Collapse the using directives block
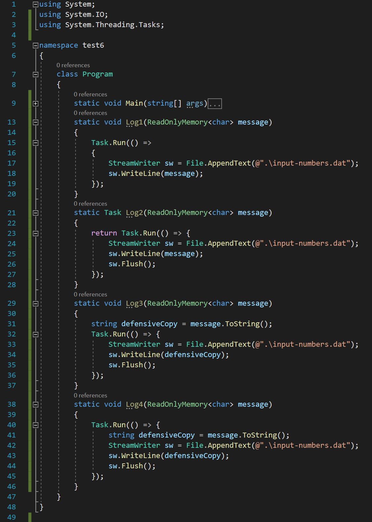The width and height of the screenshot is (372, 522). (x=35, y=5)
